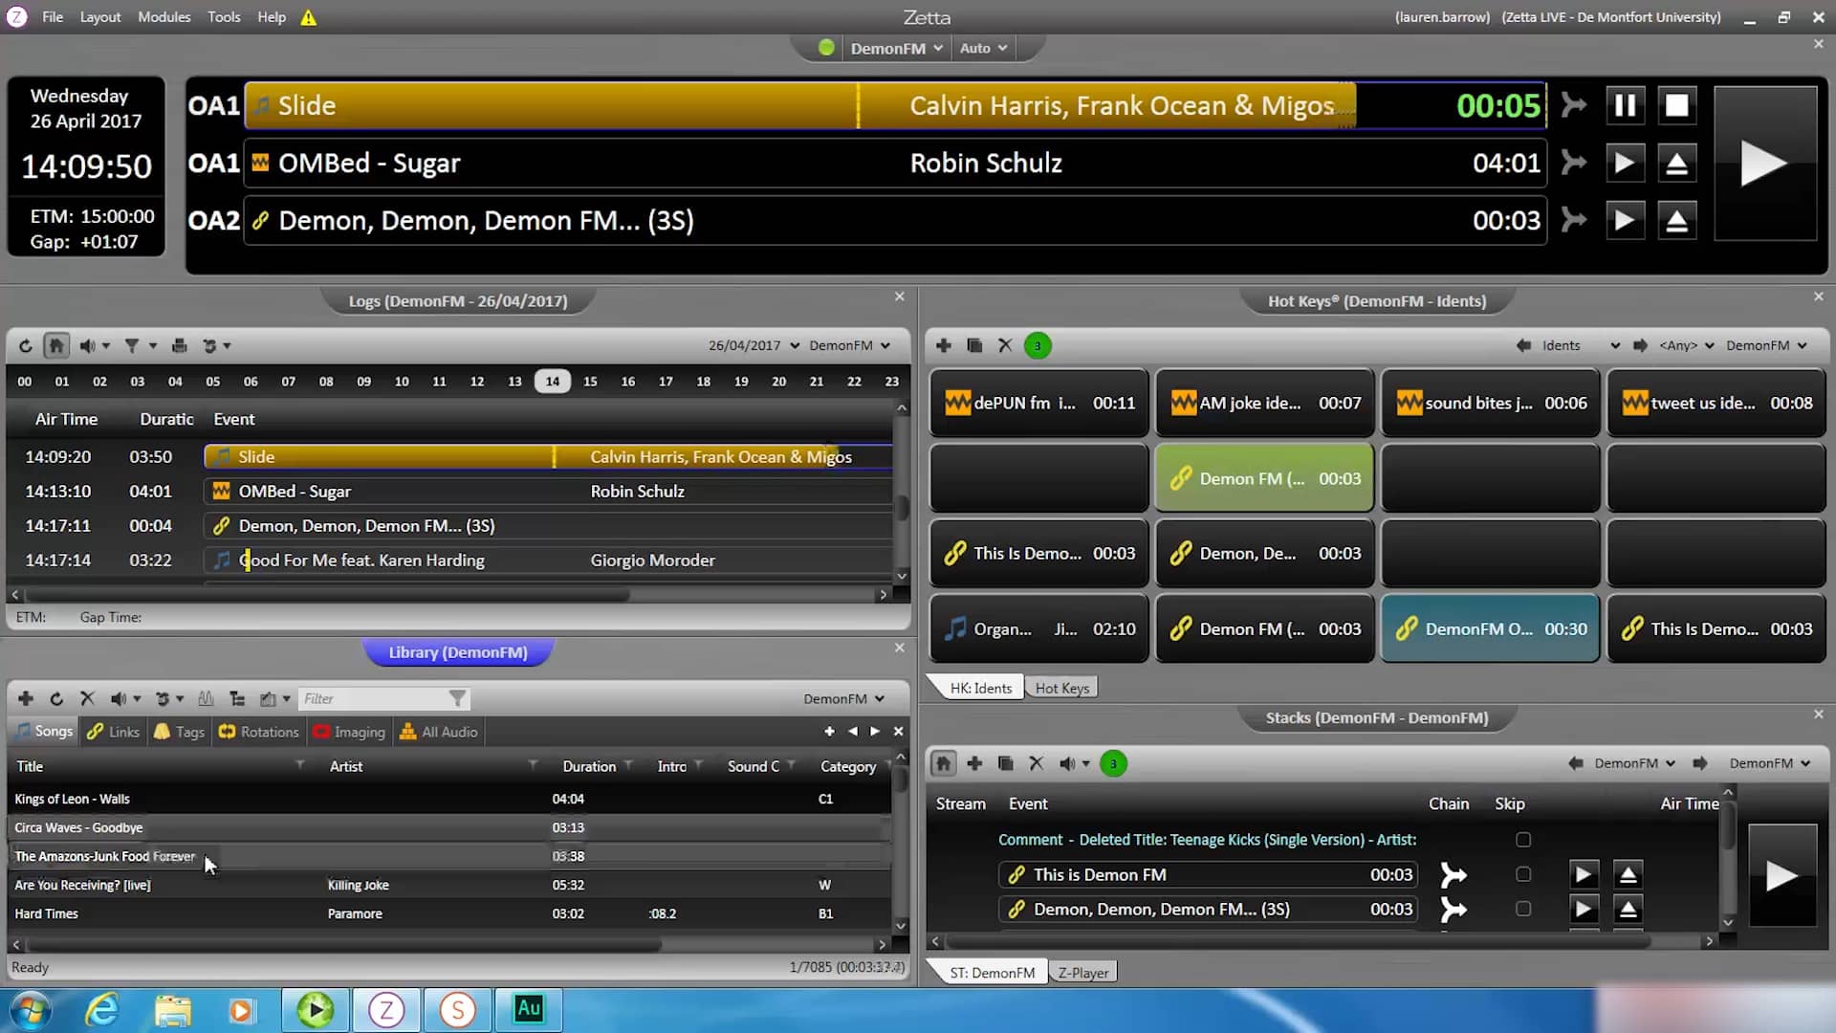Switch to the Rotations tab in Library
1836x1033 pixels.
click(x=258, y=732)
